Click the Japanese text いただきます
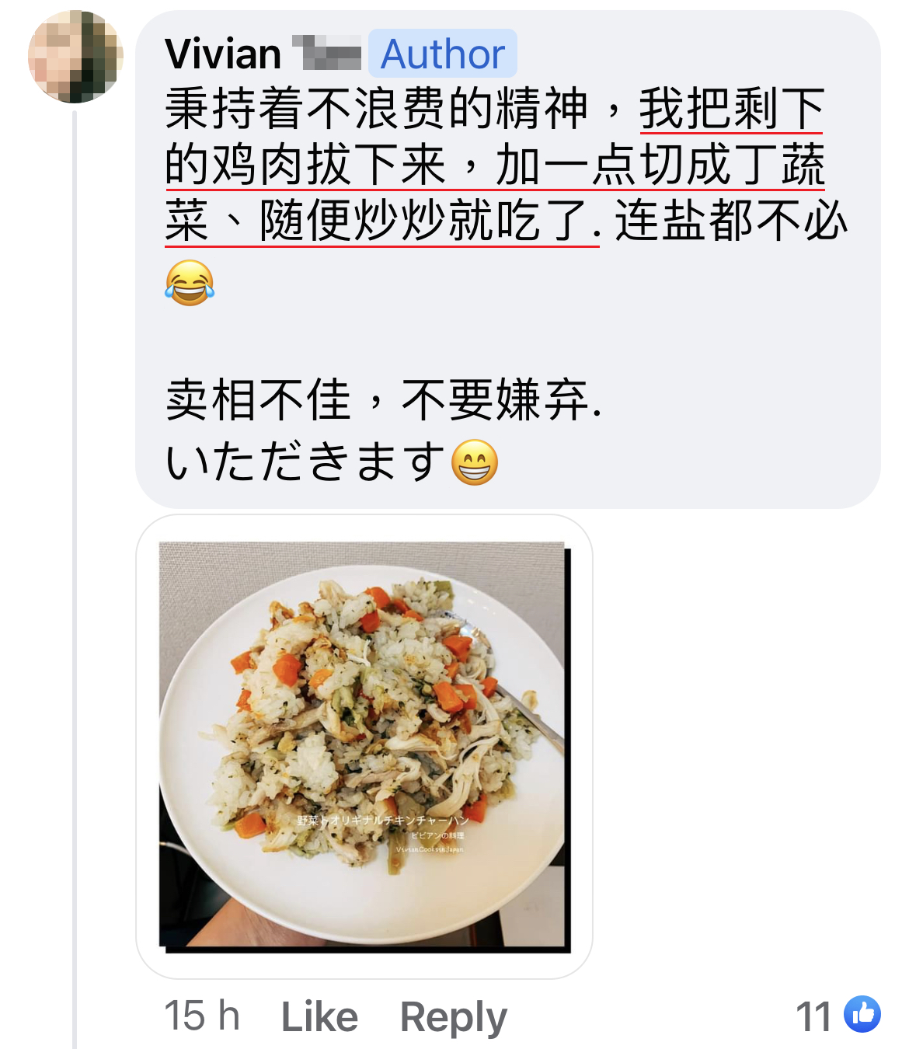This screenshot has width=909, height=1049. coord(305,462)
